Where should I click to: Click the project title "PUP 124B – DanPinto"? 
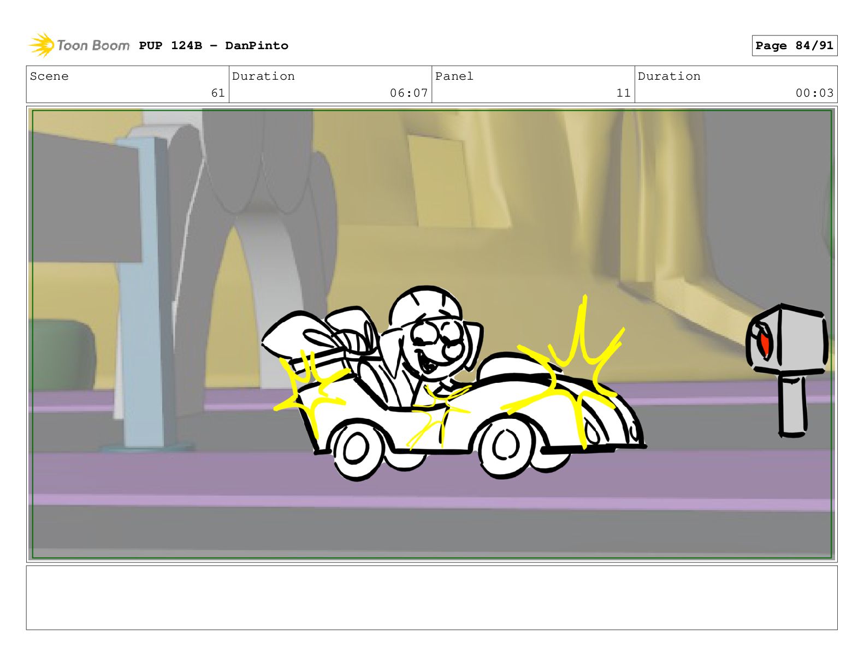coord(214,45)
